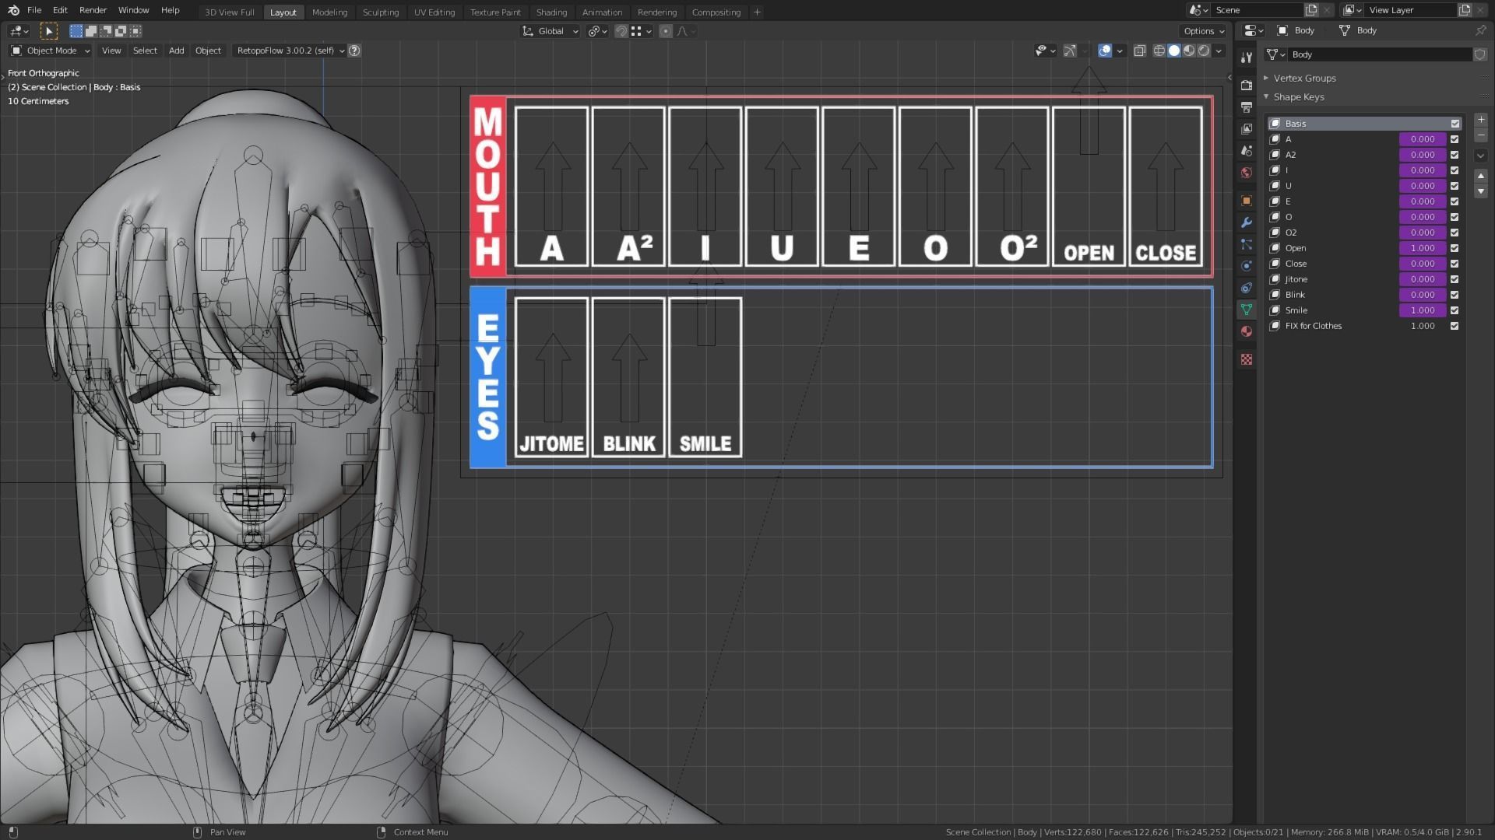Open the Render properties camera tab
This screenshot has width=1495, height=840.
[1247, 85]
